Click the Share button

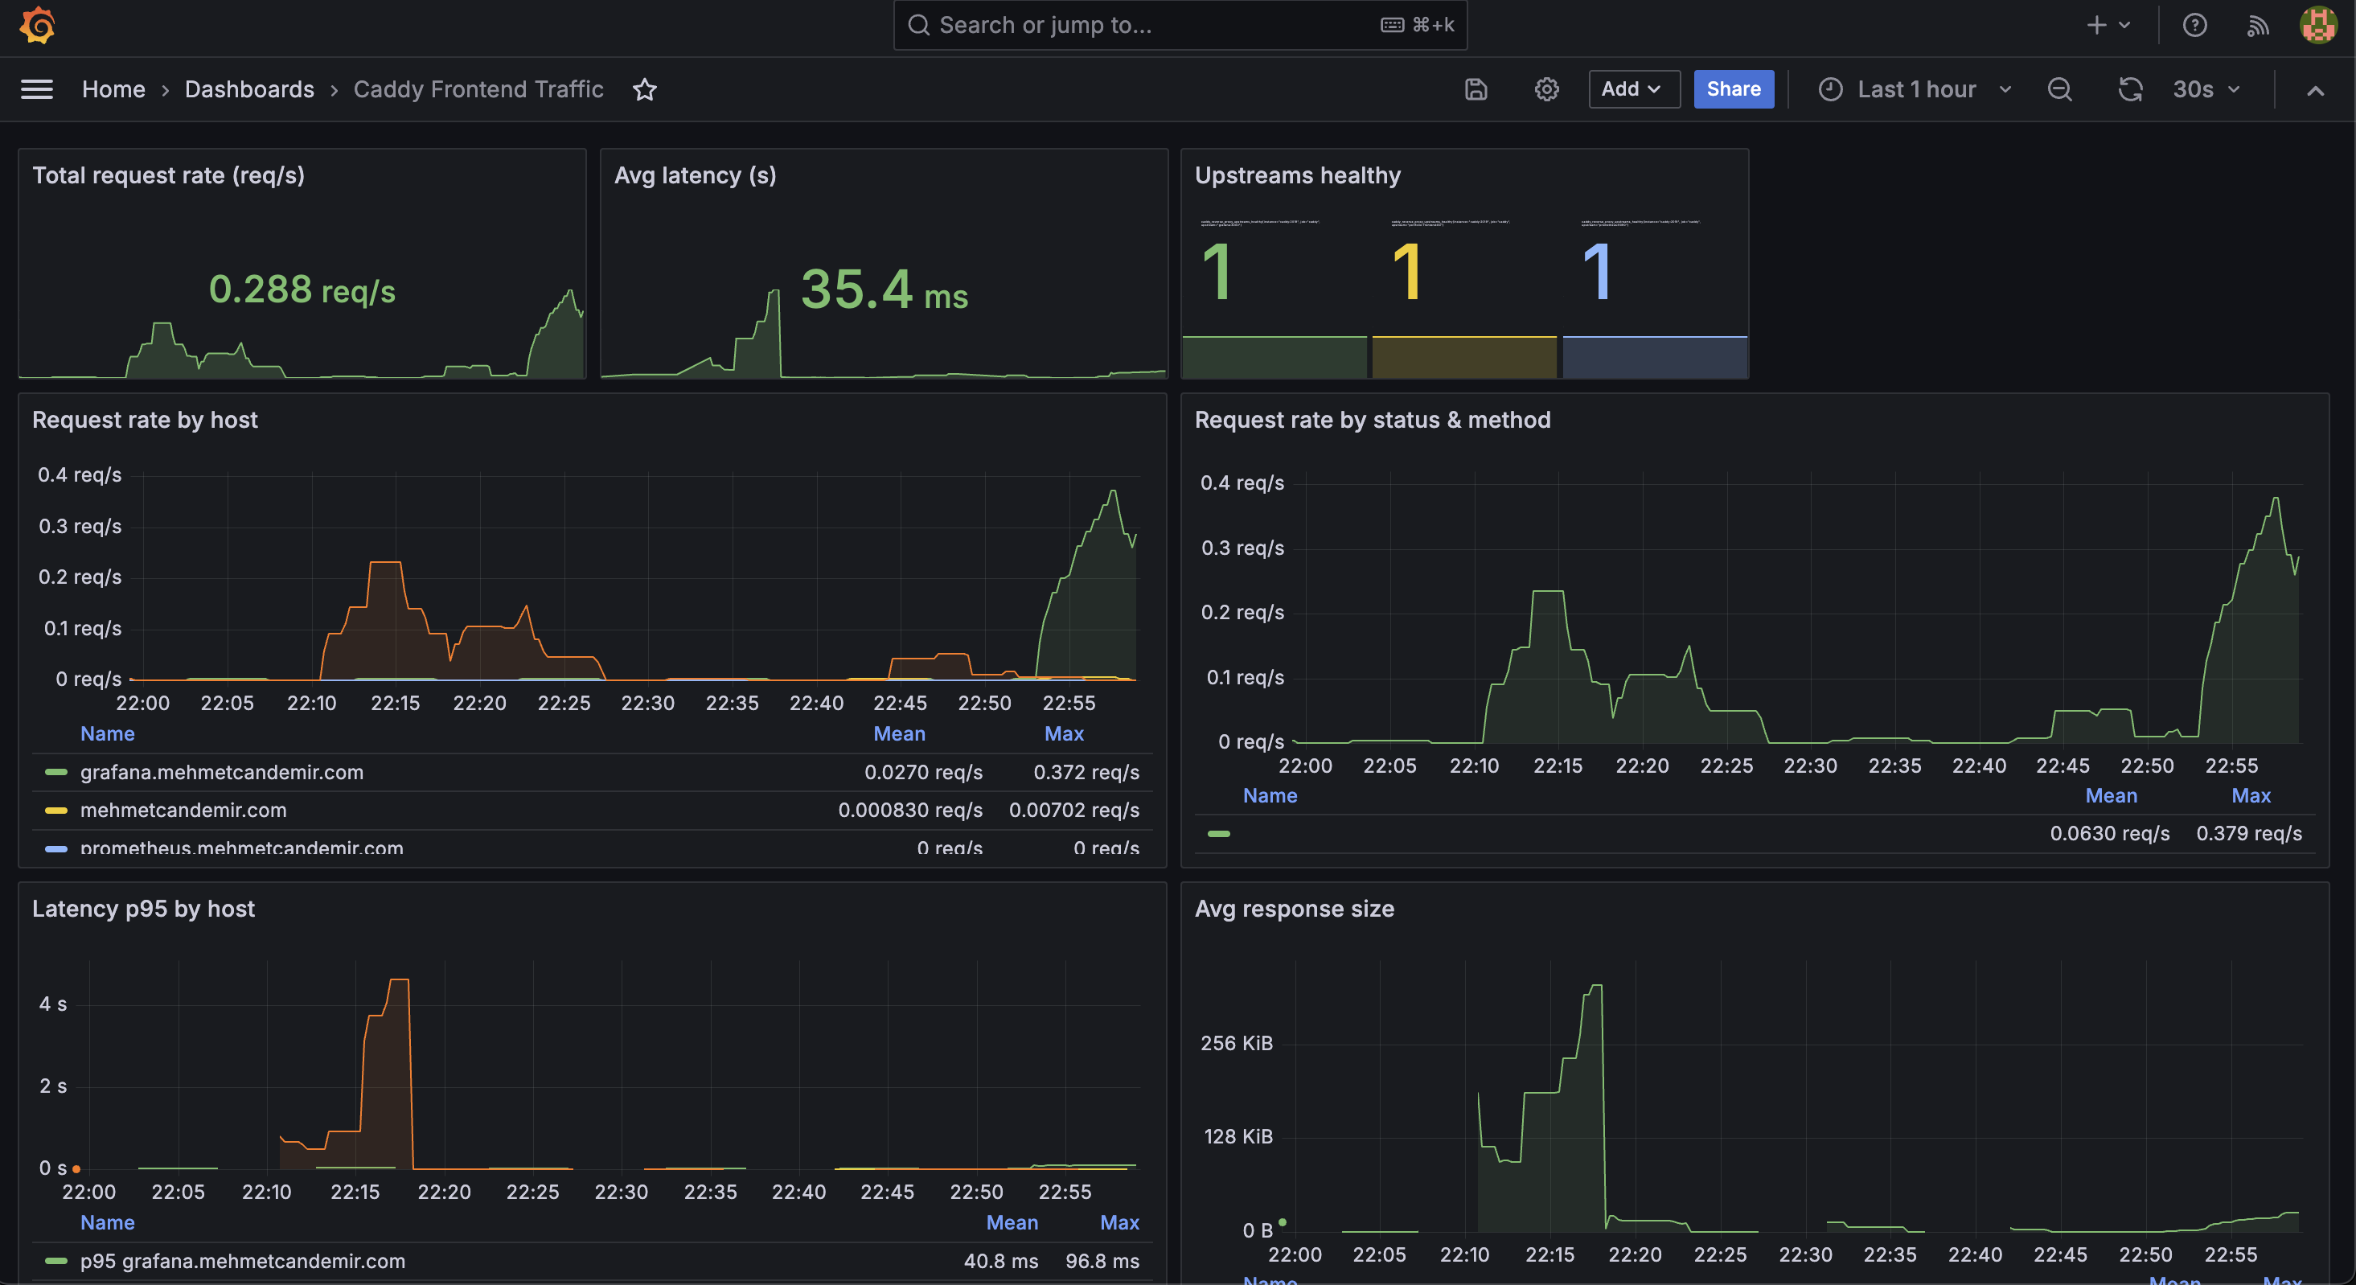click(1733, 88)
